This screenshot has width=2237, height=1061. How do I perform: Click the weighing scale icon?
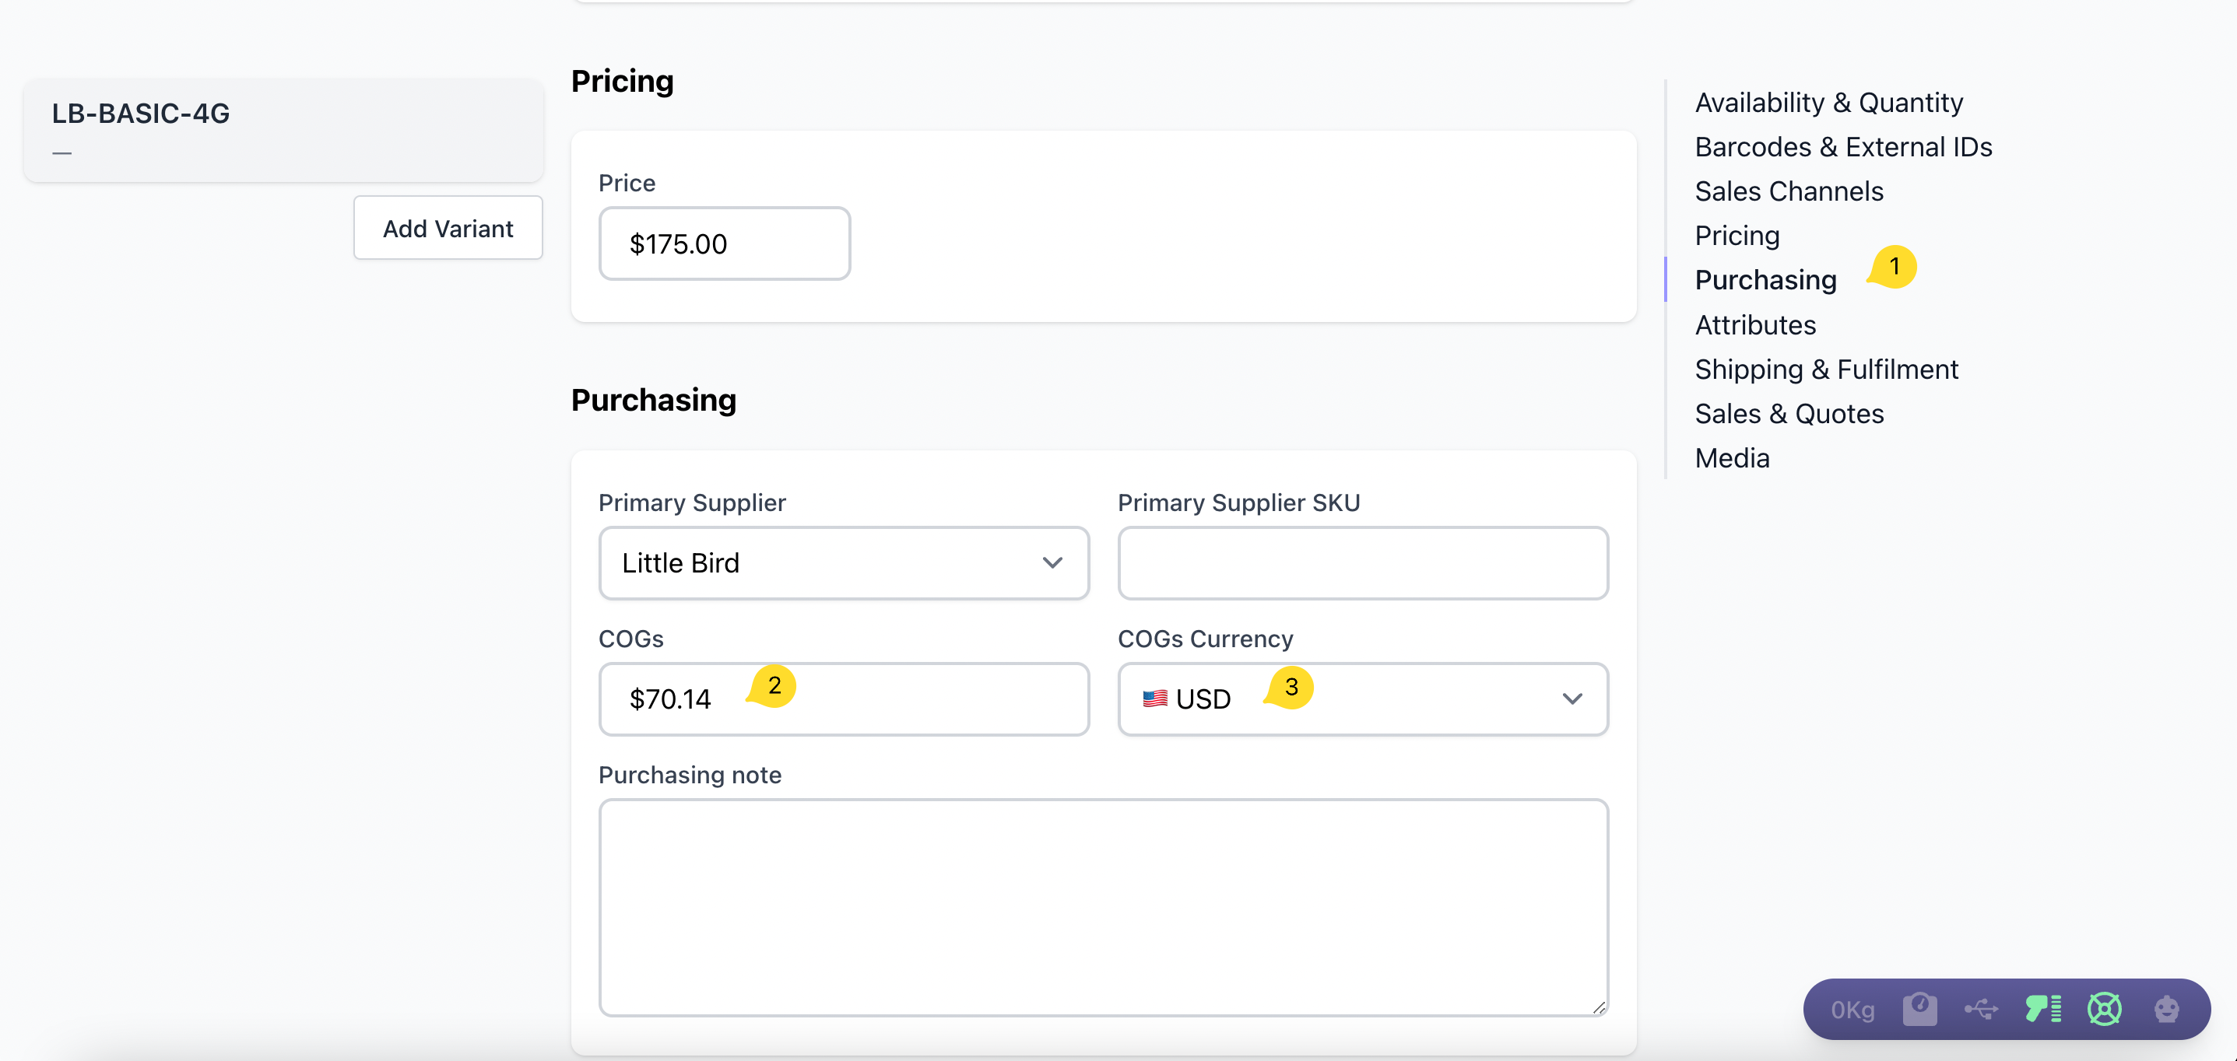1919,1009
